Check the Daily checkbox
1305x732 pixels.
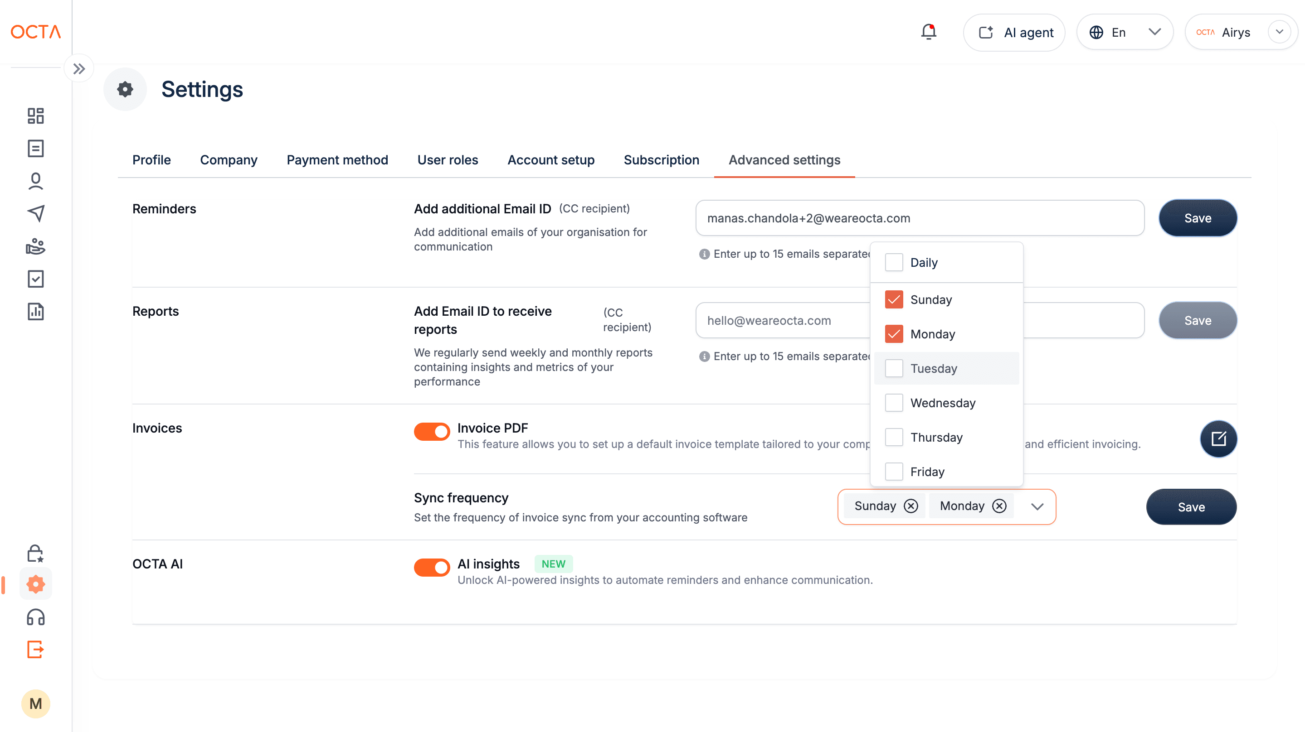tap(894, 262)
